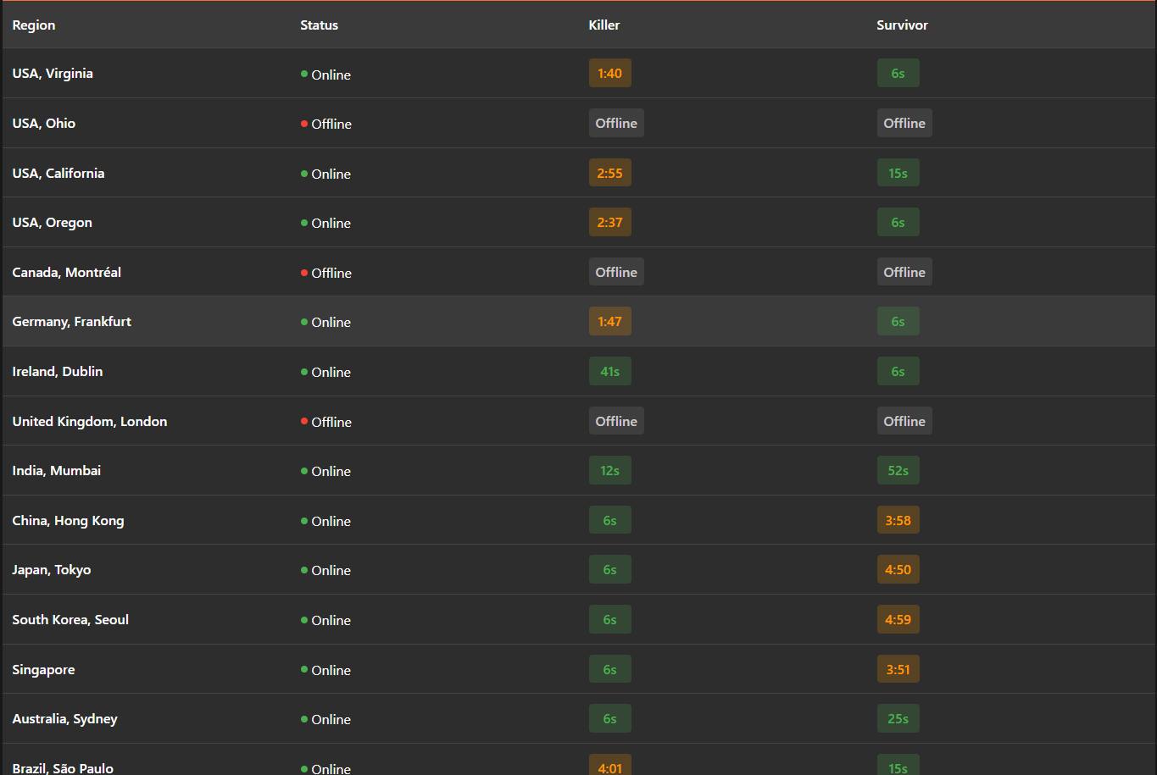Click the green status dot for Japan, Tokyo
The width and height of the screenshot is (1157, 775).
pos(304,570)
